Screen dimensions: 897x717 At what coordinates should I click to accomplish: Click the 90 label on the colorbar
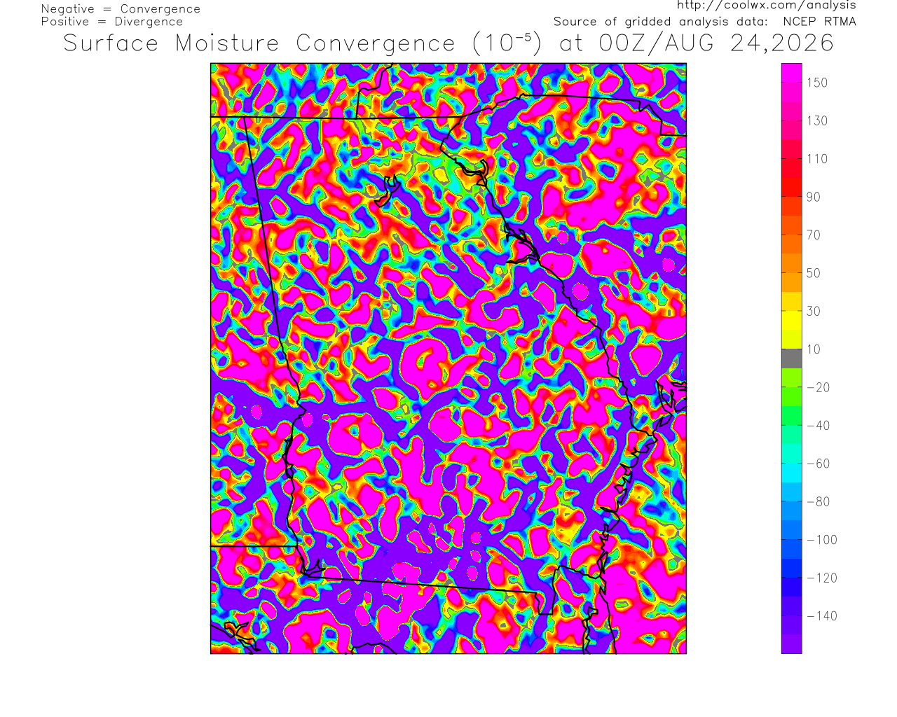(x=814, y=197)
